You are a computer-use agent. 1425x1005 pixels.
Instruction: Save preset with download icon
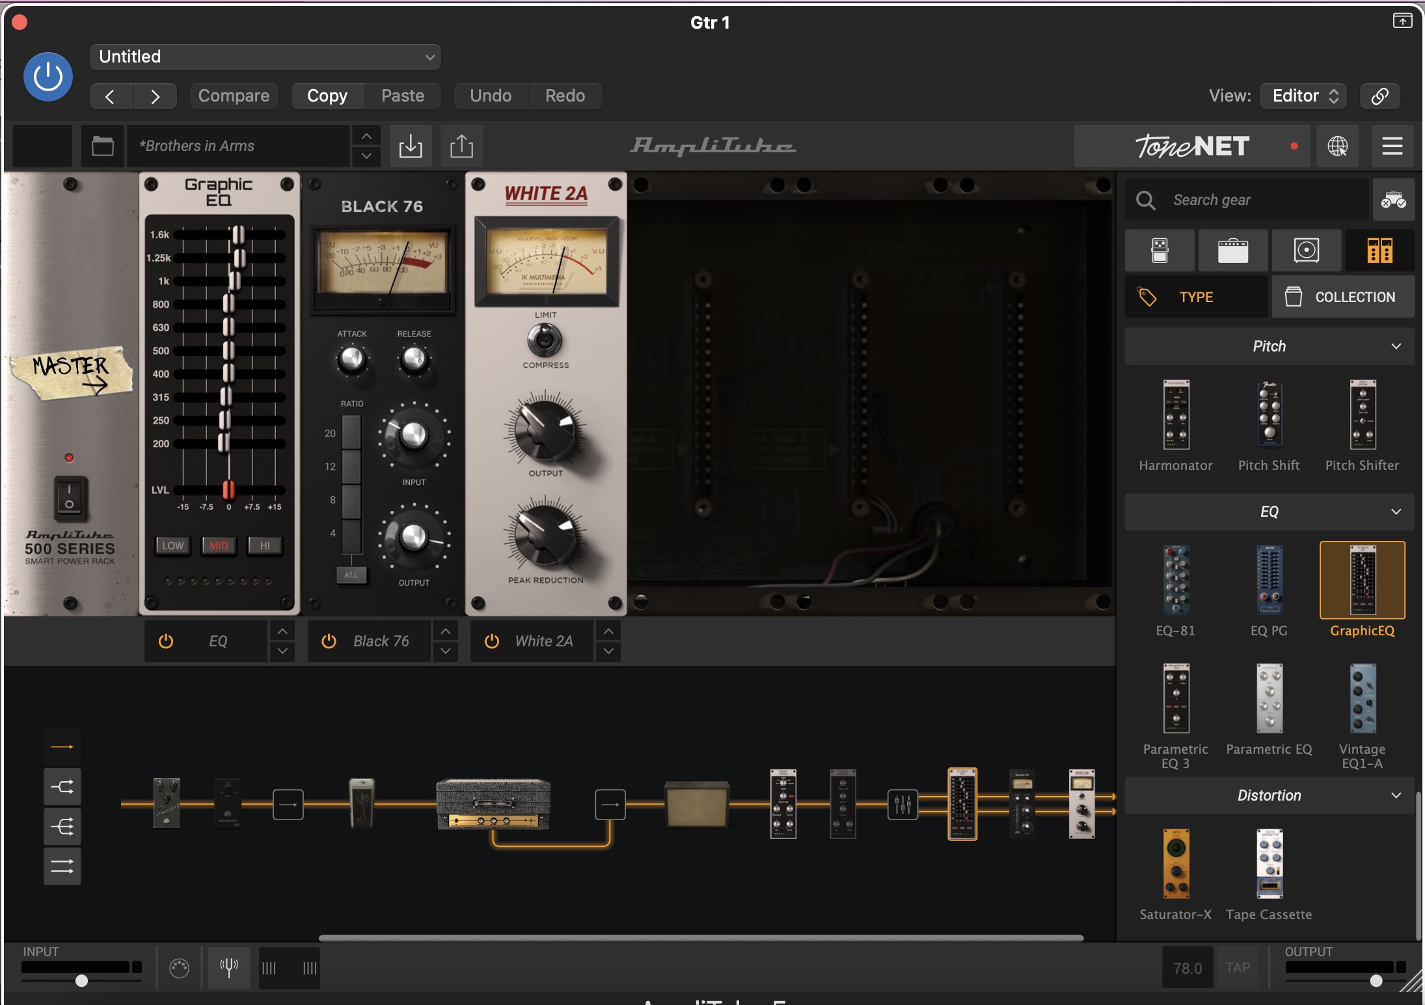click(411, 146)
